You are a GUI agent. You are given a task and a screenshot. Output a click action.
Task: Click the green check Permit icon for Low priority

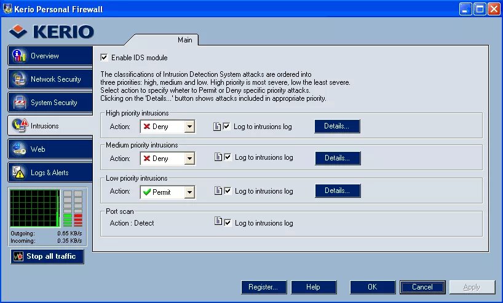pyautogui.click(x=146, y=192)
